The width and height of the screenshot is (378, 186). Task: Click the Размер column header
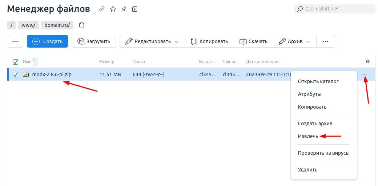coord(107,62)
